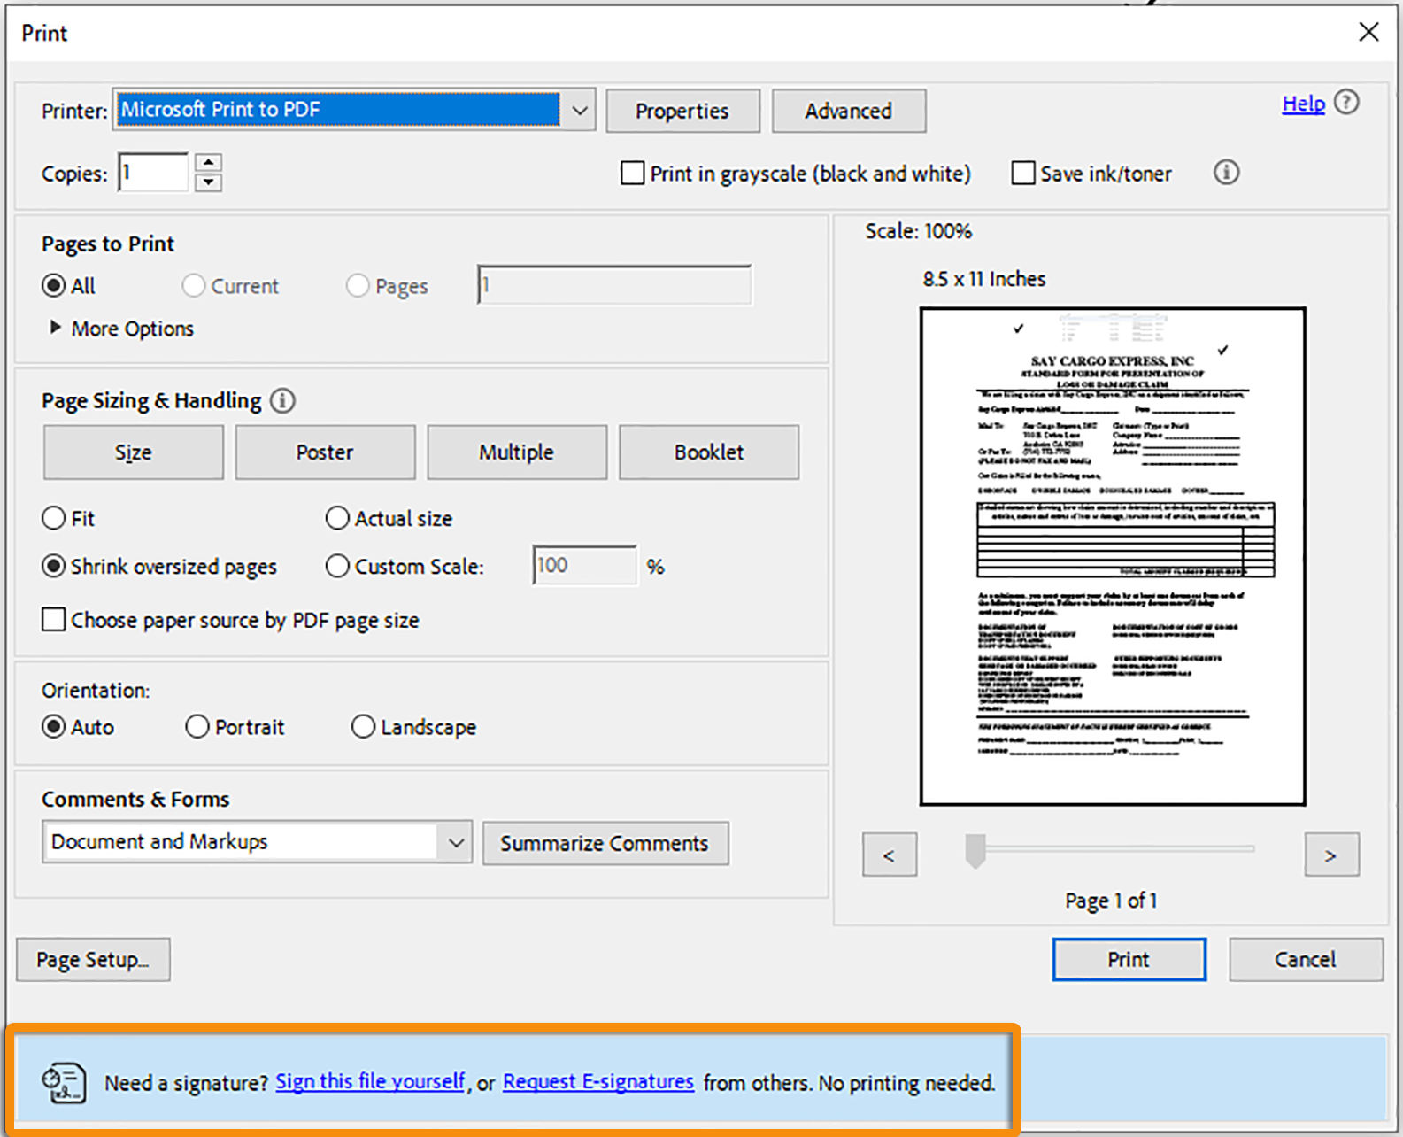Click the Custom Scale percentage field
This screenshot has height=1137, width=1403.
point(585,565)
